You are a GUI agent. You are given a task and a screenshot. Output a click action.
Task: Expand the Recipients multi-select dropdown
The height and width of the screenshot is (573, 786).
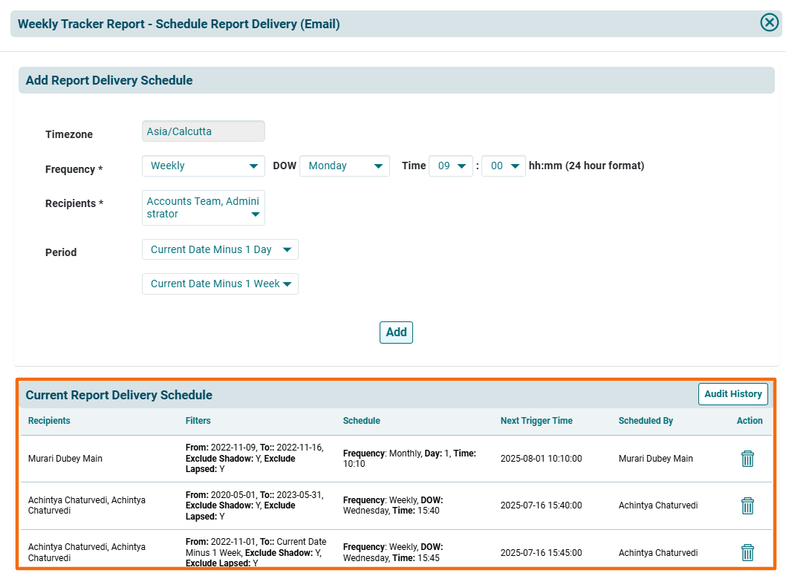pyautogui.click(x=203, y=208)
